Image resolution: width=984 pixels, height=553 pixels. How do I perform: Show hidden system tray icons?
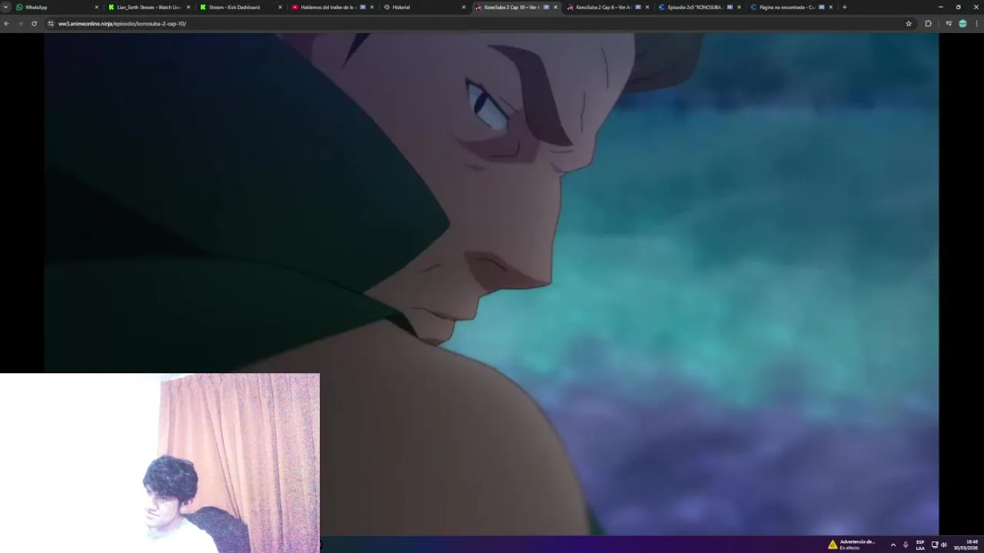click(893, 545)
